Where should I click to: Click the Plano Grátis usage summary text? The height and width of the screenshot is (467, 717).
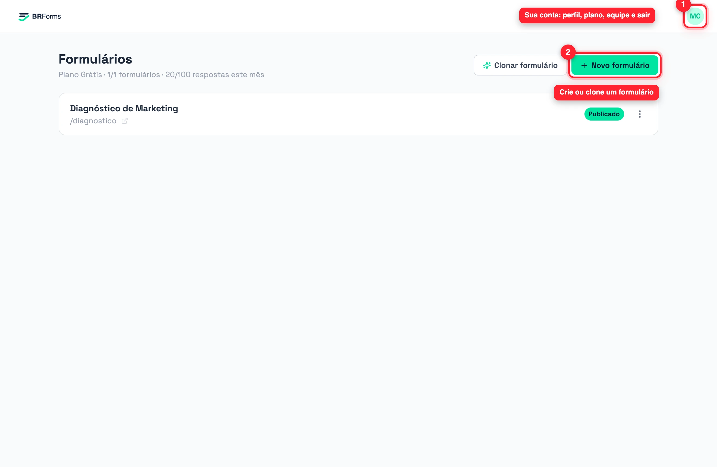click(161, 75)
